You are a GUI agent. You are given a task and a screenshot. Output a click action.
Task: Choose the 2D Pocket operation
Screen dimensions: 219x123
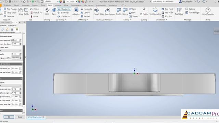63,13
